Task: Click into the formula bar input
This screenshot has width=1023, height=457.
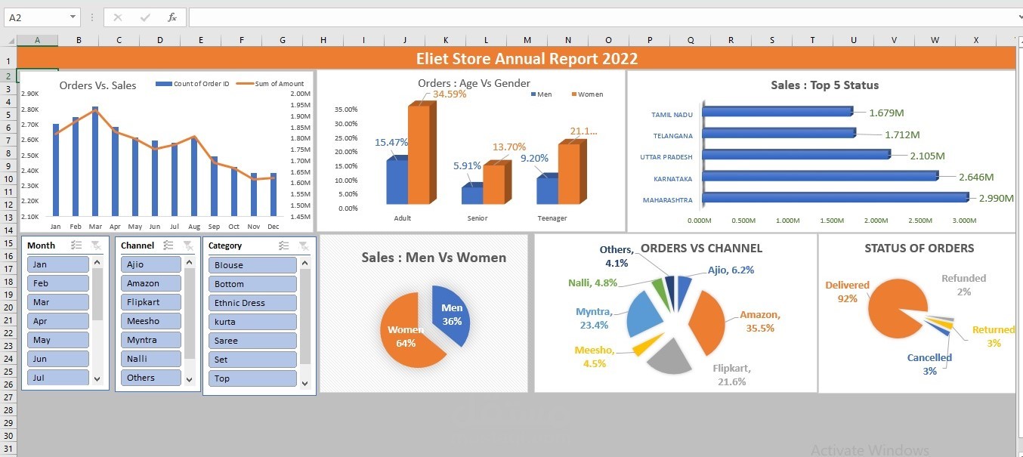Action: coord(603,17)
